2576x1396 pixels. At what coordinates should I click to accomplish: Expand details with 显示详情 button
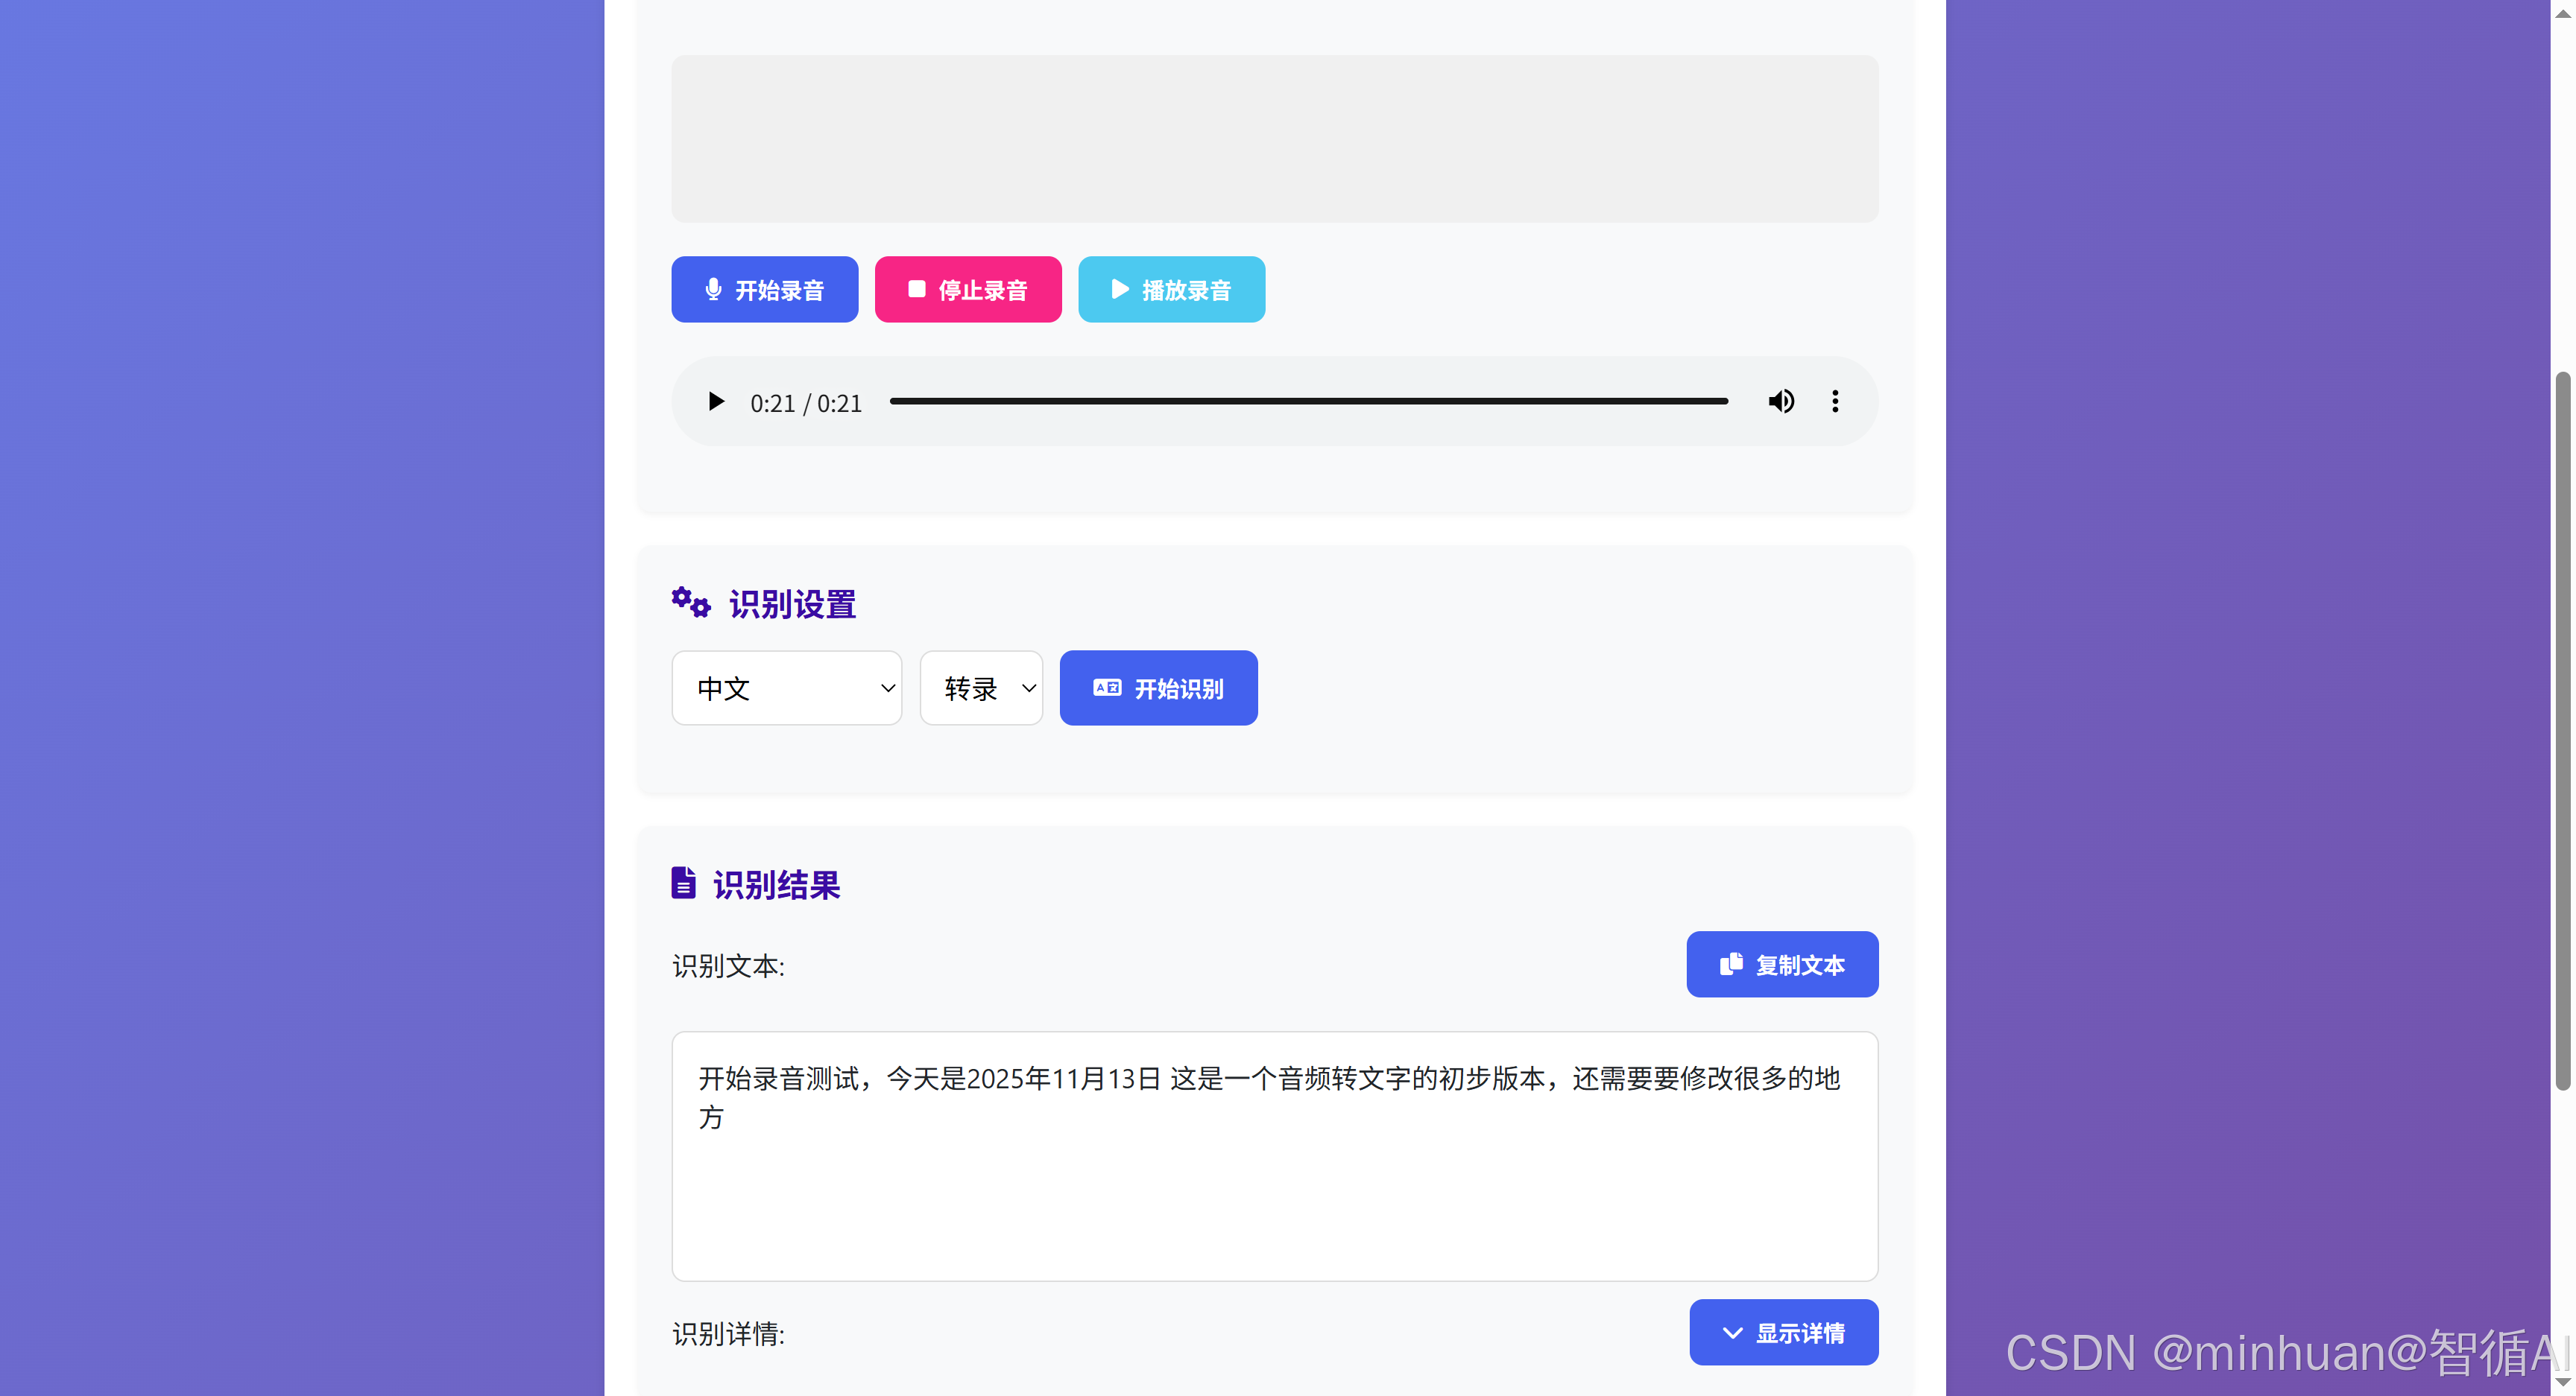[x=1783, y=1332]
